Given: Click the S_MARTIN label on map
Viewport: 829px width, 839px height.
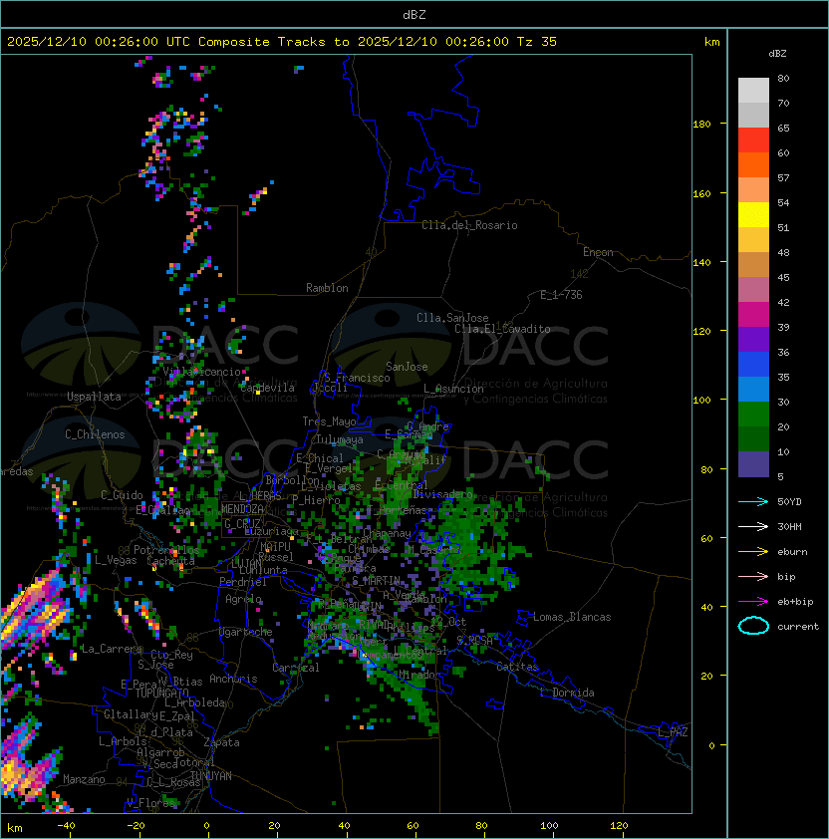Looking at the screenshot, I should [x=377, y=581].
